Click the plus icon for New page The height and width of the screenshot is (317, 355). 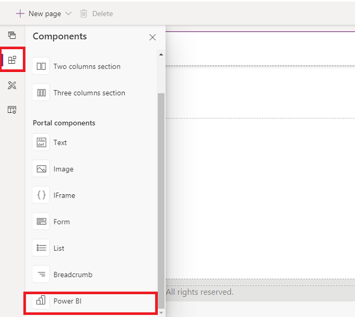point(20,14)
